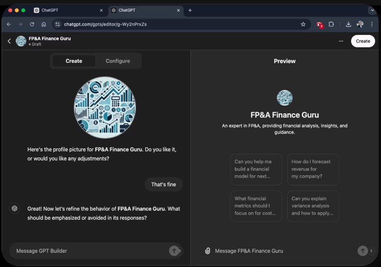Click the white Create button at top right
Viewport: 381px width, 267px height.
tap(363, 41)
